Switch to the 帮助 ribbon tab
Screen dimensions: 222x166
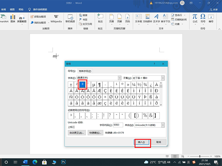click(x=21, y=9)
